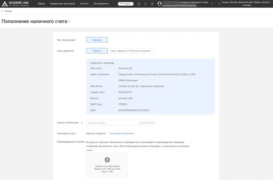Click the user avatar icon
The width and height of the screenshot is (273, 180).
point(159,4)
